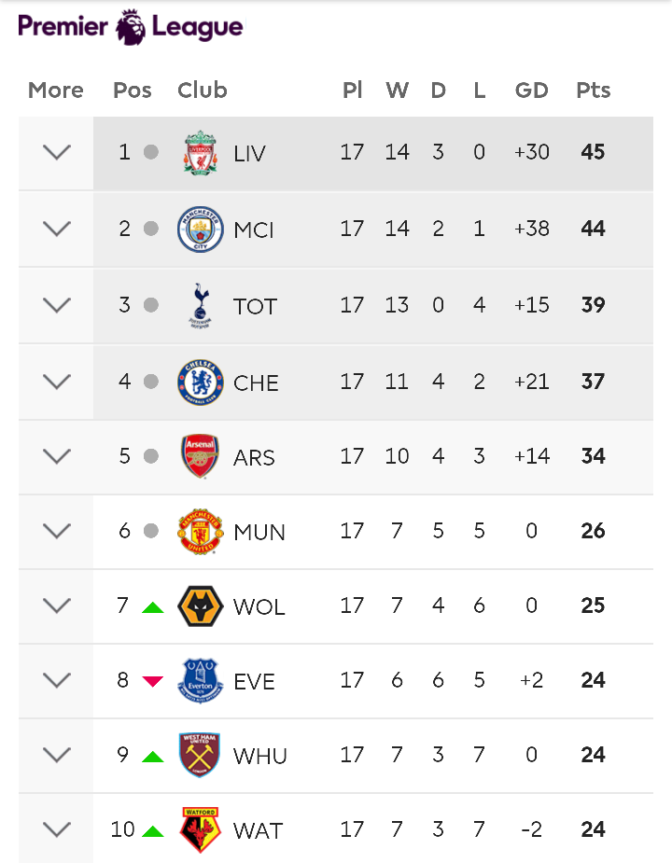Click the Pts column header

[594, 90]
